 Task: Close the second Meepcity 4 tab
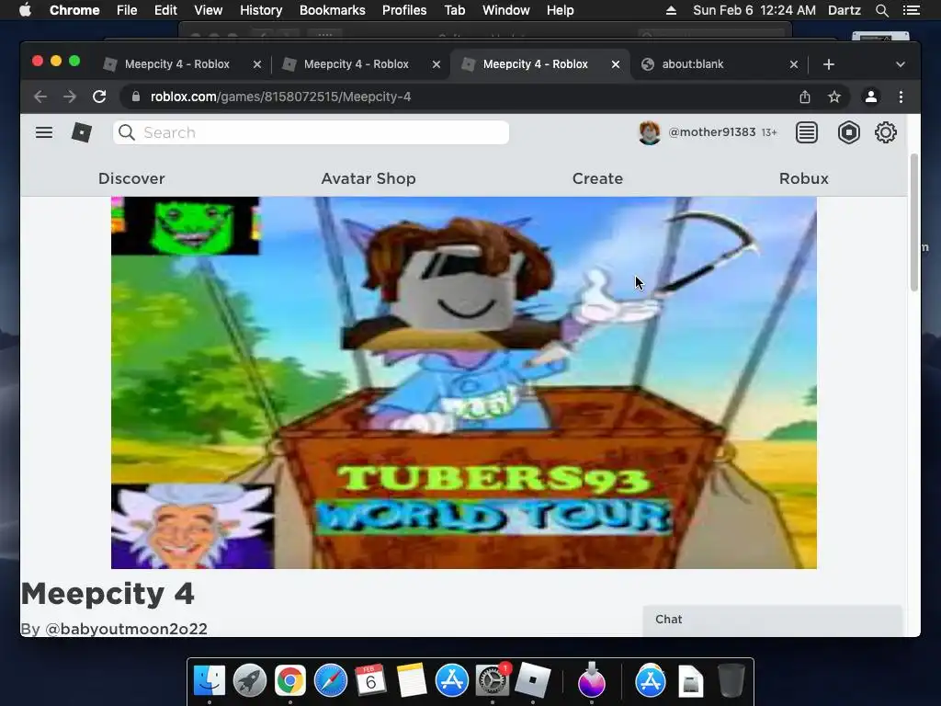[x=436, y=64]
